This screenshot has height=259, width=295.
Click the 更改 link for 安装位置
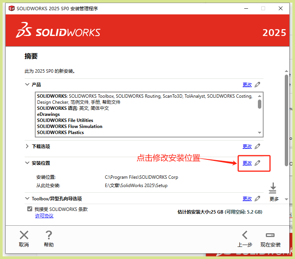[x=247, y=163]
